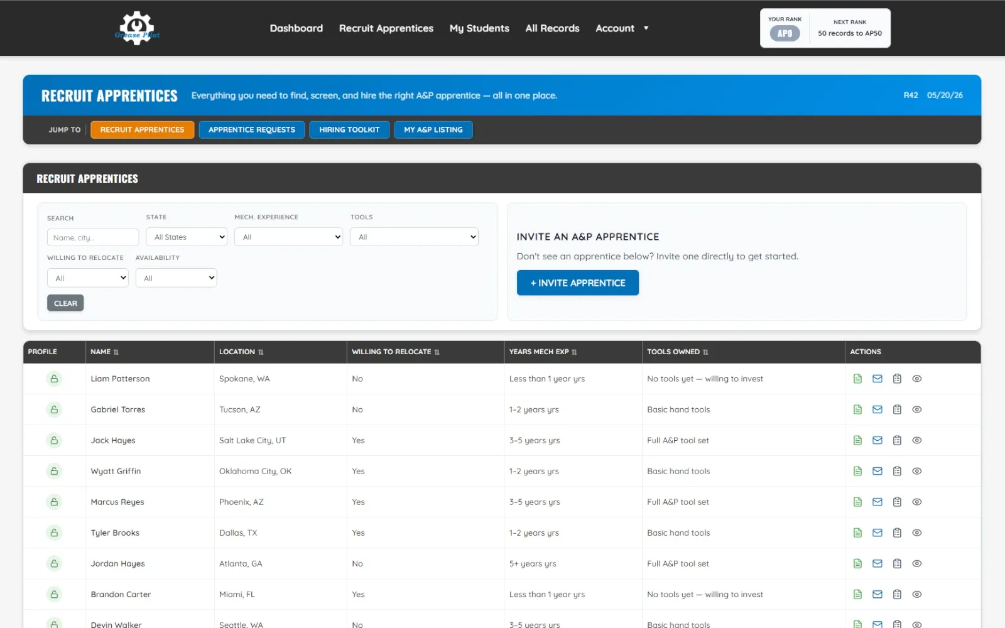Click the APO rank badge
Viewport: 1005px width, 628px height.
(x=785, y=33)
